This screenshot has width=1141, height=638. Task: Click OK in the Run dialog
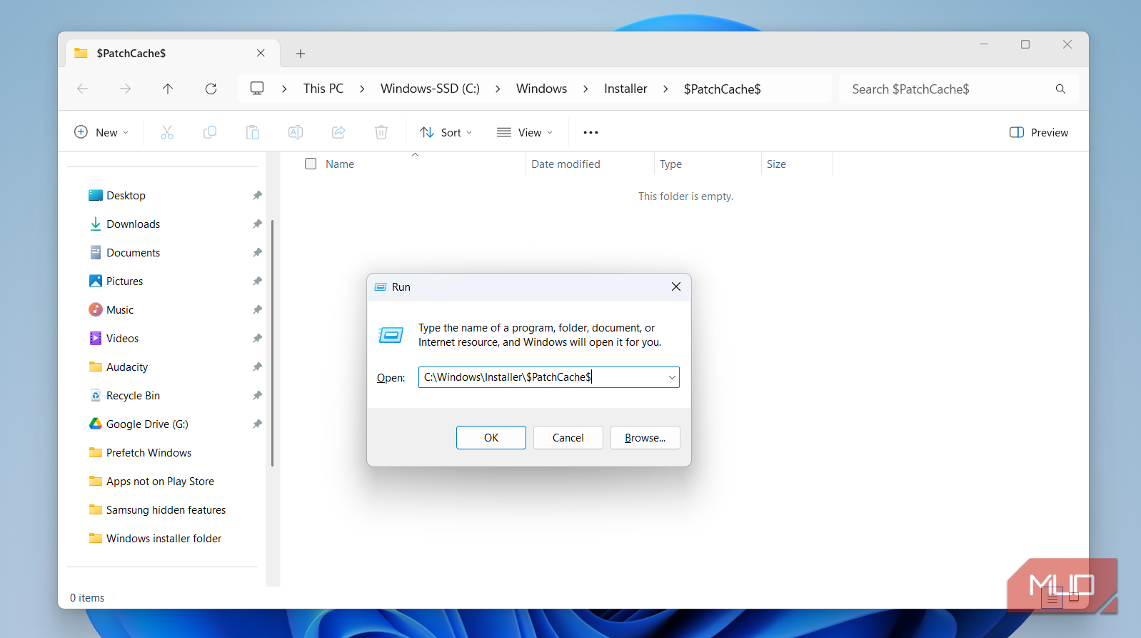pyautogui.click(x=491, y=438)
